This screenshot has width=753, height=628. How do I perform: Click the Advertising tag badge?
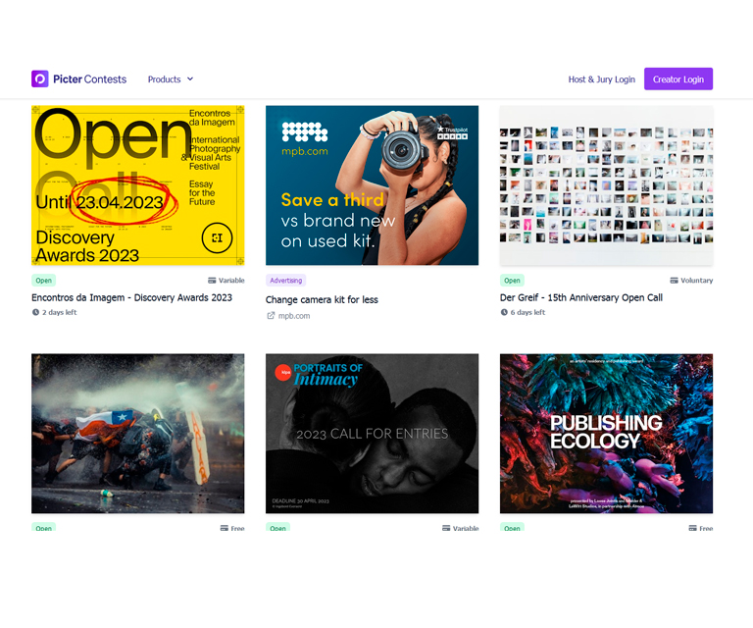[x=286, y=281]
